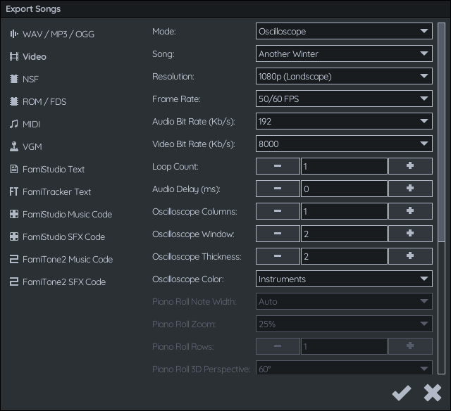The image size is (451, 411).
Task: Increase the Oscilloscope Thickness value
Action: point(410,256)
